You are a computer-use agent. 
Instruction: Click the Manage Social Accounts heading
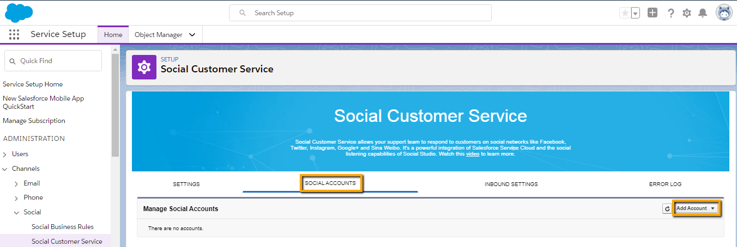click(x=180, y=209)
